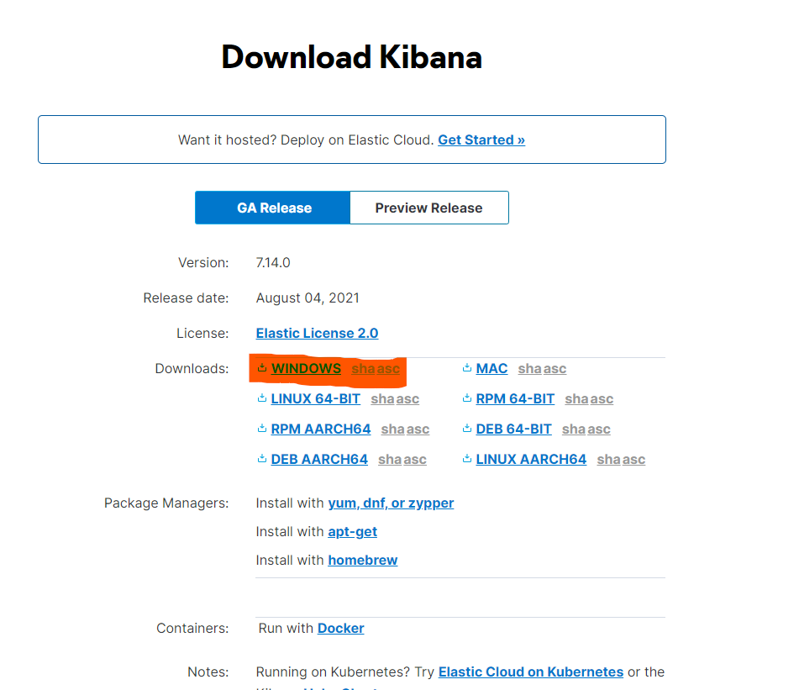Image resolution: width=799 pixels, height=690 pixels.
Task: Click the Containers: label
Action: (x=192, y=628)
